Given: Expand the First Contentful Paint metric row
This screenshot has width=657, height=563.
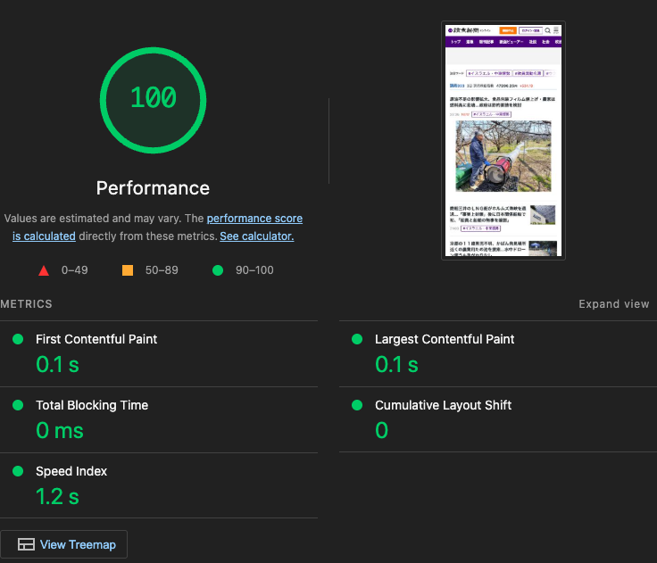Looking at the screenshot, I should coord(159,354).
